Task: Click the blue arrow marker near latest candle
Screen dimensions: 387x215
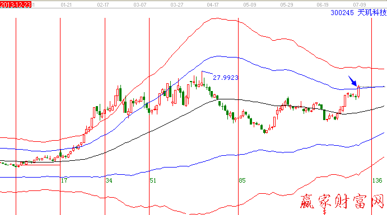Action: (x=353, y=81)
